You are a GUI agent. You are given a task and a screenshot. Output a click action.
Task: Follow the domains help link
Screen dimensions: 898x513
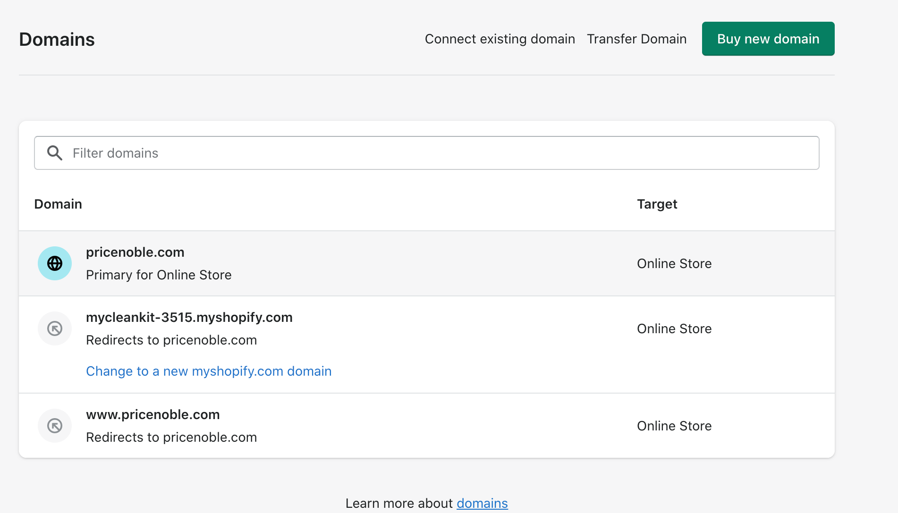482,503
